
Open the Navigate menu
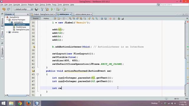pyautogui.click(x=17, y=5)
